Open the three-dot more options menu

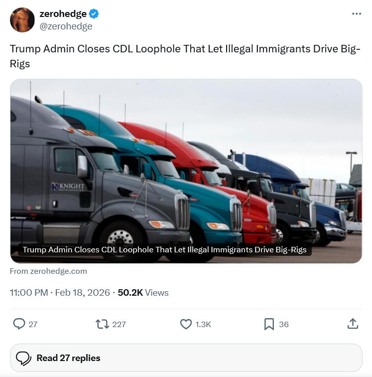[357, 13]
